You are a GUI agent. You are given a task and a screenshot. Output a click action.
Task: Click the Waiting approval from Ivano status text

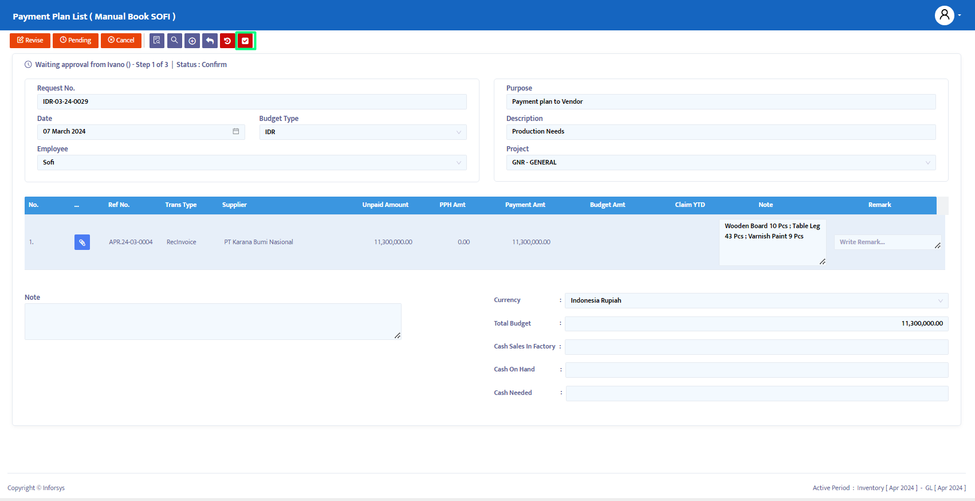point(101,65)
